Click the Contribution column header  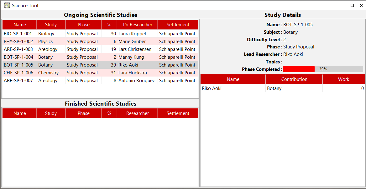pyautogui.click(x=294, y=79)
